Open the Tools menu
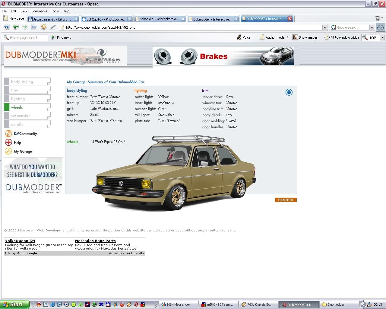386x309 pixels. click(x=55, y=11)
